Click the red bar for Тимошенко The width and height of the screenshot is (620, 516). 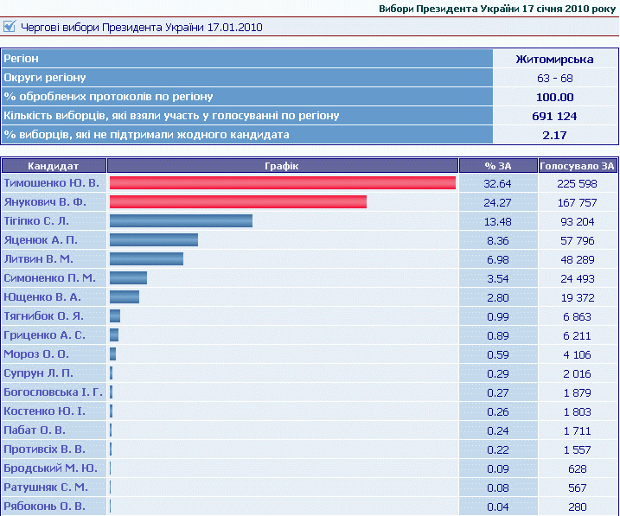click(283, 183)
